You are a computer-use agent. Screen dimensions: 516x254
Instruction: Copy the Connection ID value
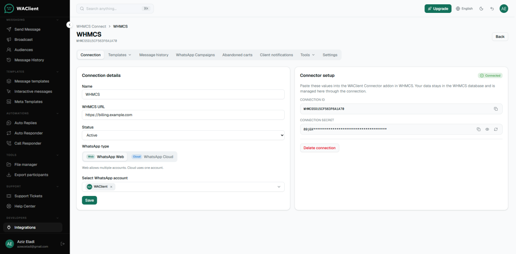pyautogui.click(x=495, y=109)
